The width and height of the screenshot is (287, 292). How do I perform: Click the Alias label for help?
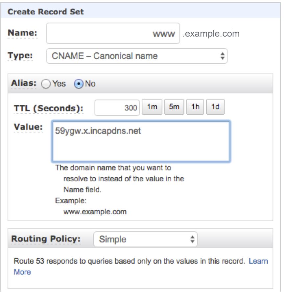(x=24, y=83)
